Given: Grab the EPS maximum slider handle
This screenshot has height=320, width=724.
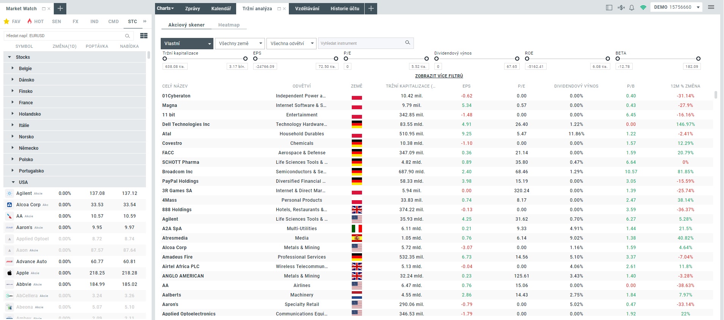Looking at the screenshot, I should click(336, 58).
